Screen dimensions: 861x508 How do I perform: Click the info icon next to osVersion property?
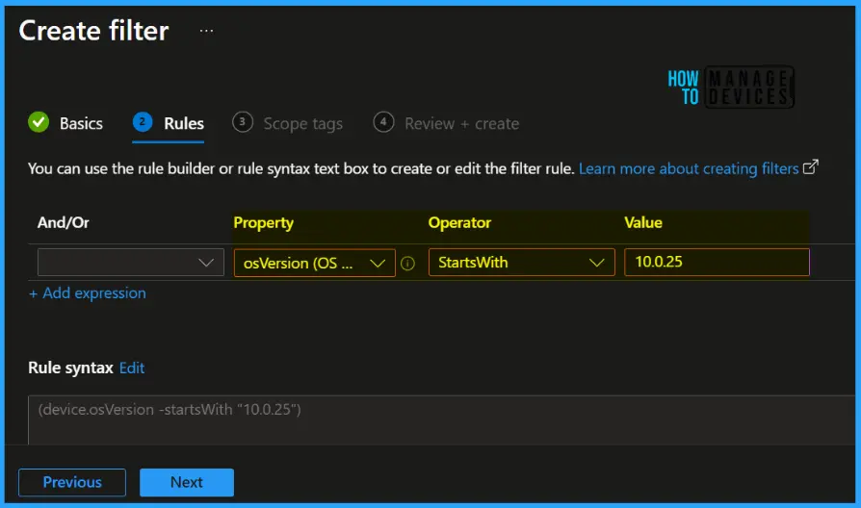tap(407, 264)
